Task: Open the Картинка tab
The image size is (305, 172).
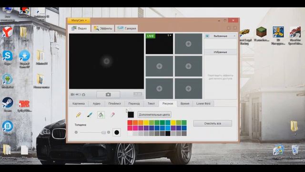Action: click(79, 104)
